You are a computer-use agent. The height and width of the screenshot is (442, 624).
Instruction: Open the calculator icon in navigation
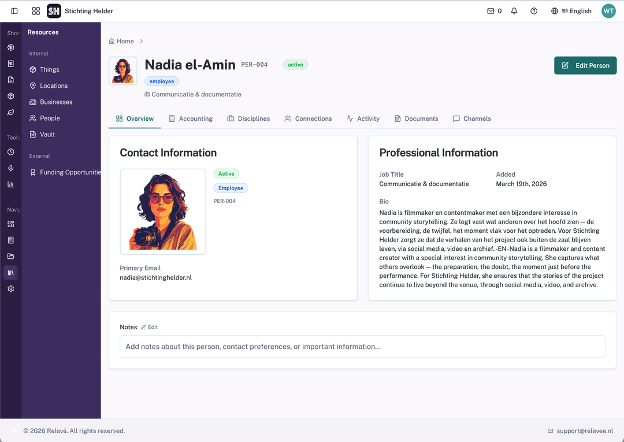tap(10, 240)
